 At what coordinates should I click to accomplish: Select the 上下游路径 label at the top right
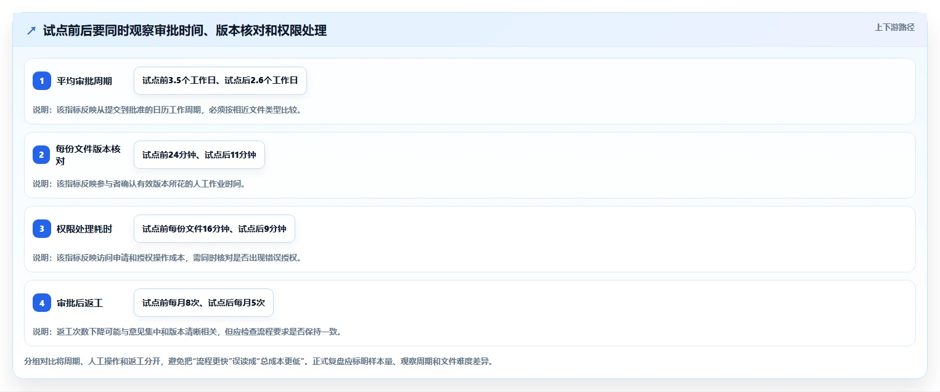pyautogui.click(x=894, y=27)
